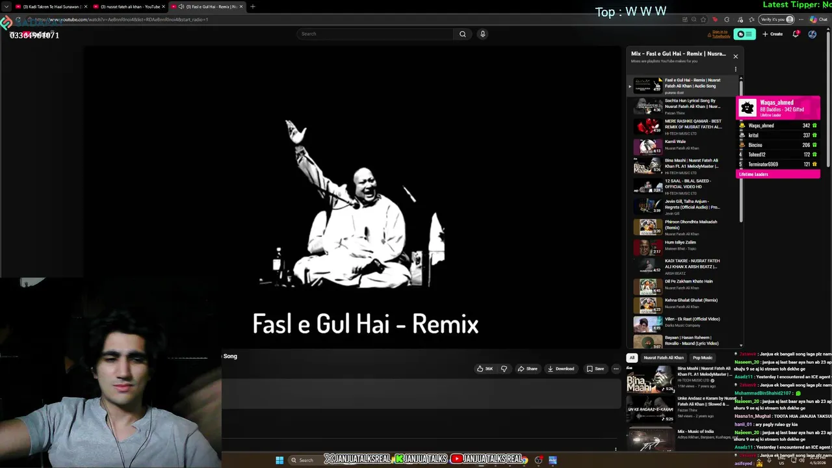
Task: Click the YouTube search field
Action: (x=374, y=34)
